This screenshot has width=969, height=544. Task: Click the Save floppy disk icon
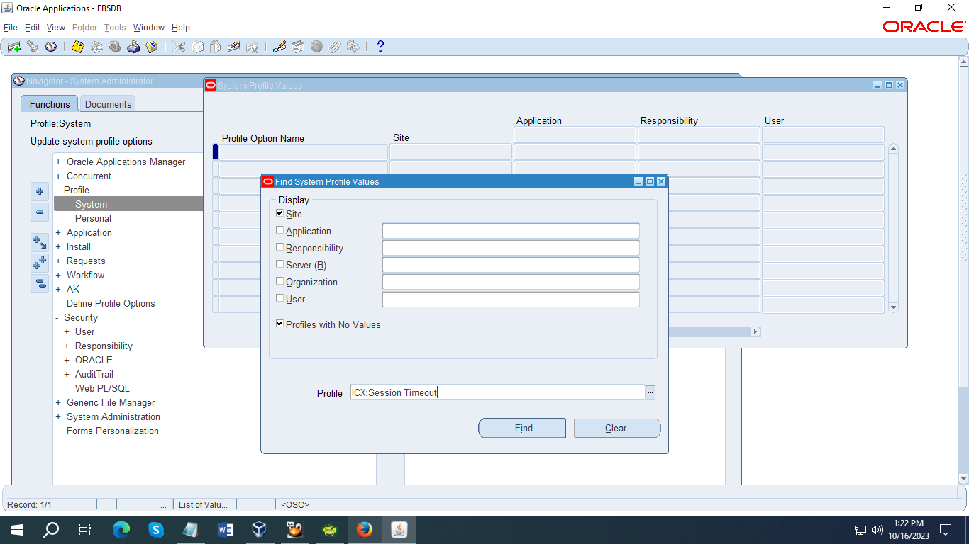click(78, 47)
